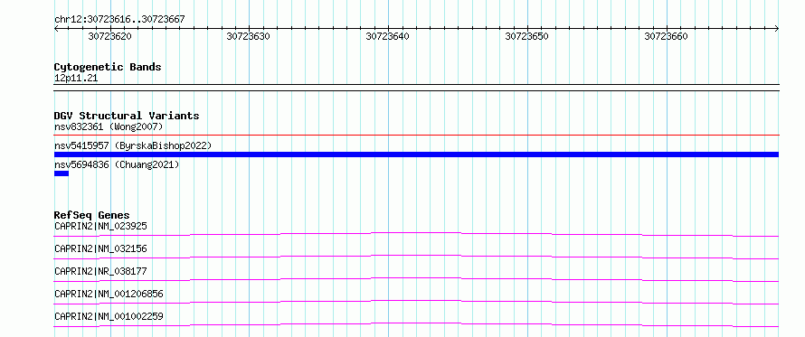Click the 12p11.21 band label
Viewport: 805px width, 337px height.
76,79
